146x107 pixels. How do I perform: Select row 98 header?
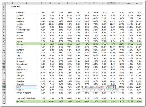pos(4,44)
